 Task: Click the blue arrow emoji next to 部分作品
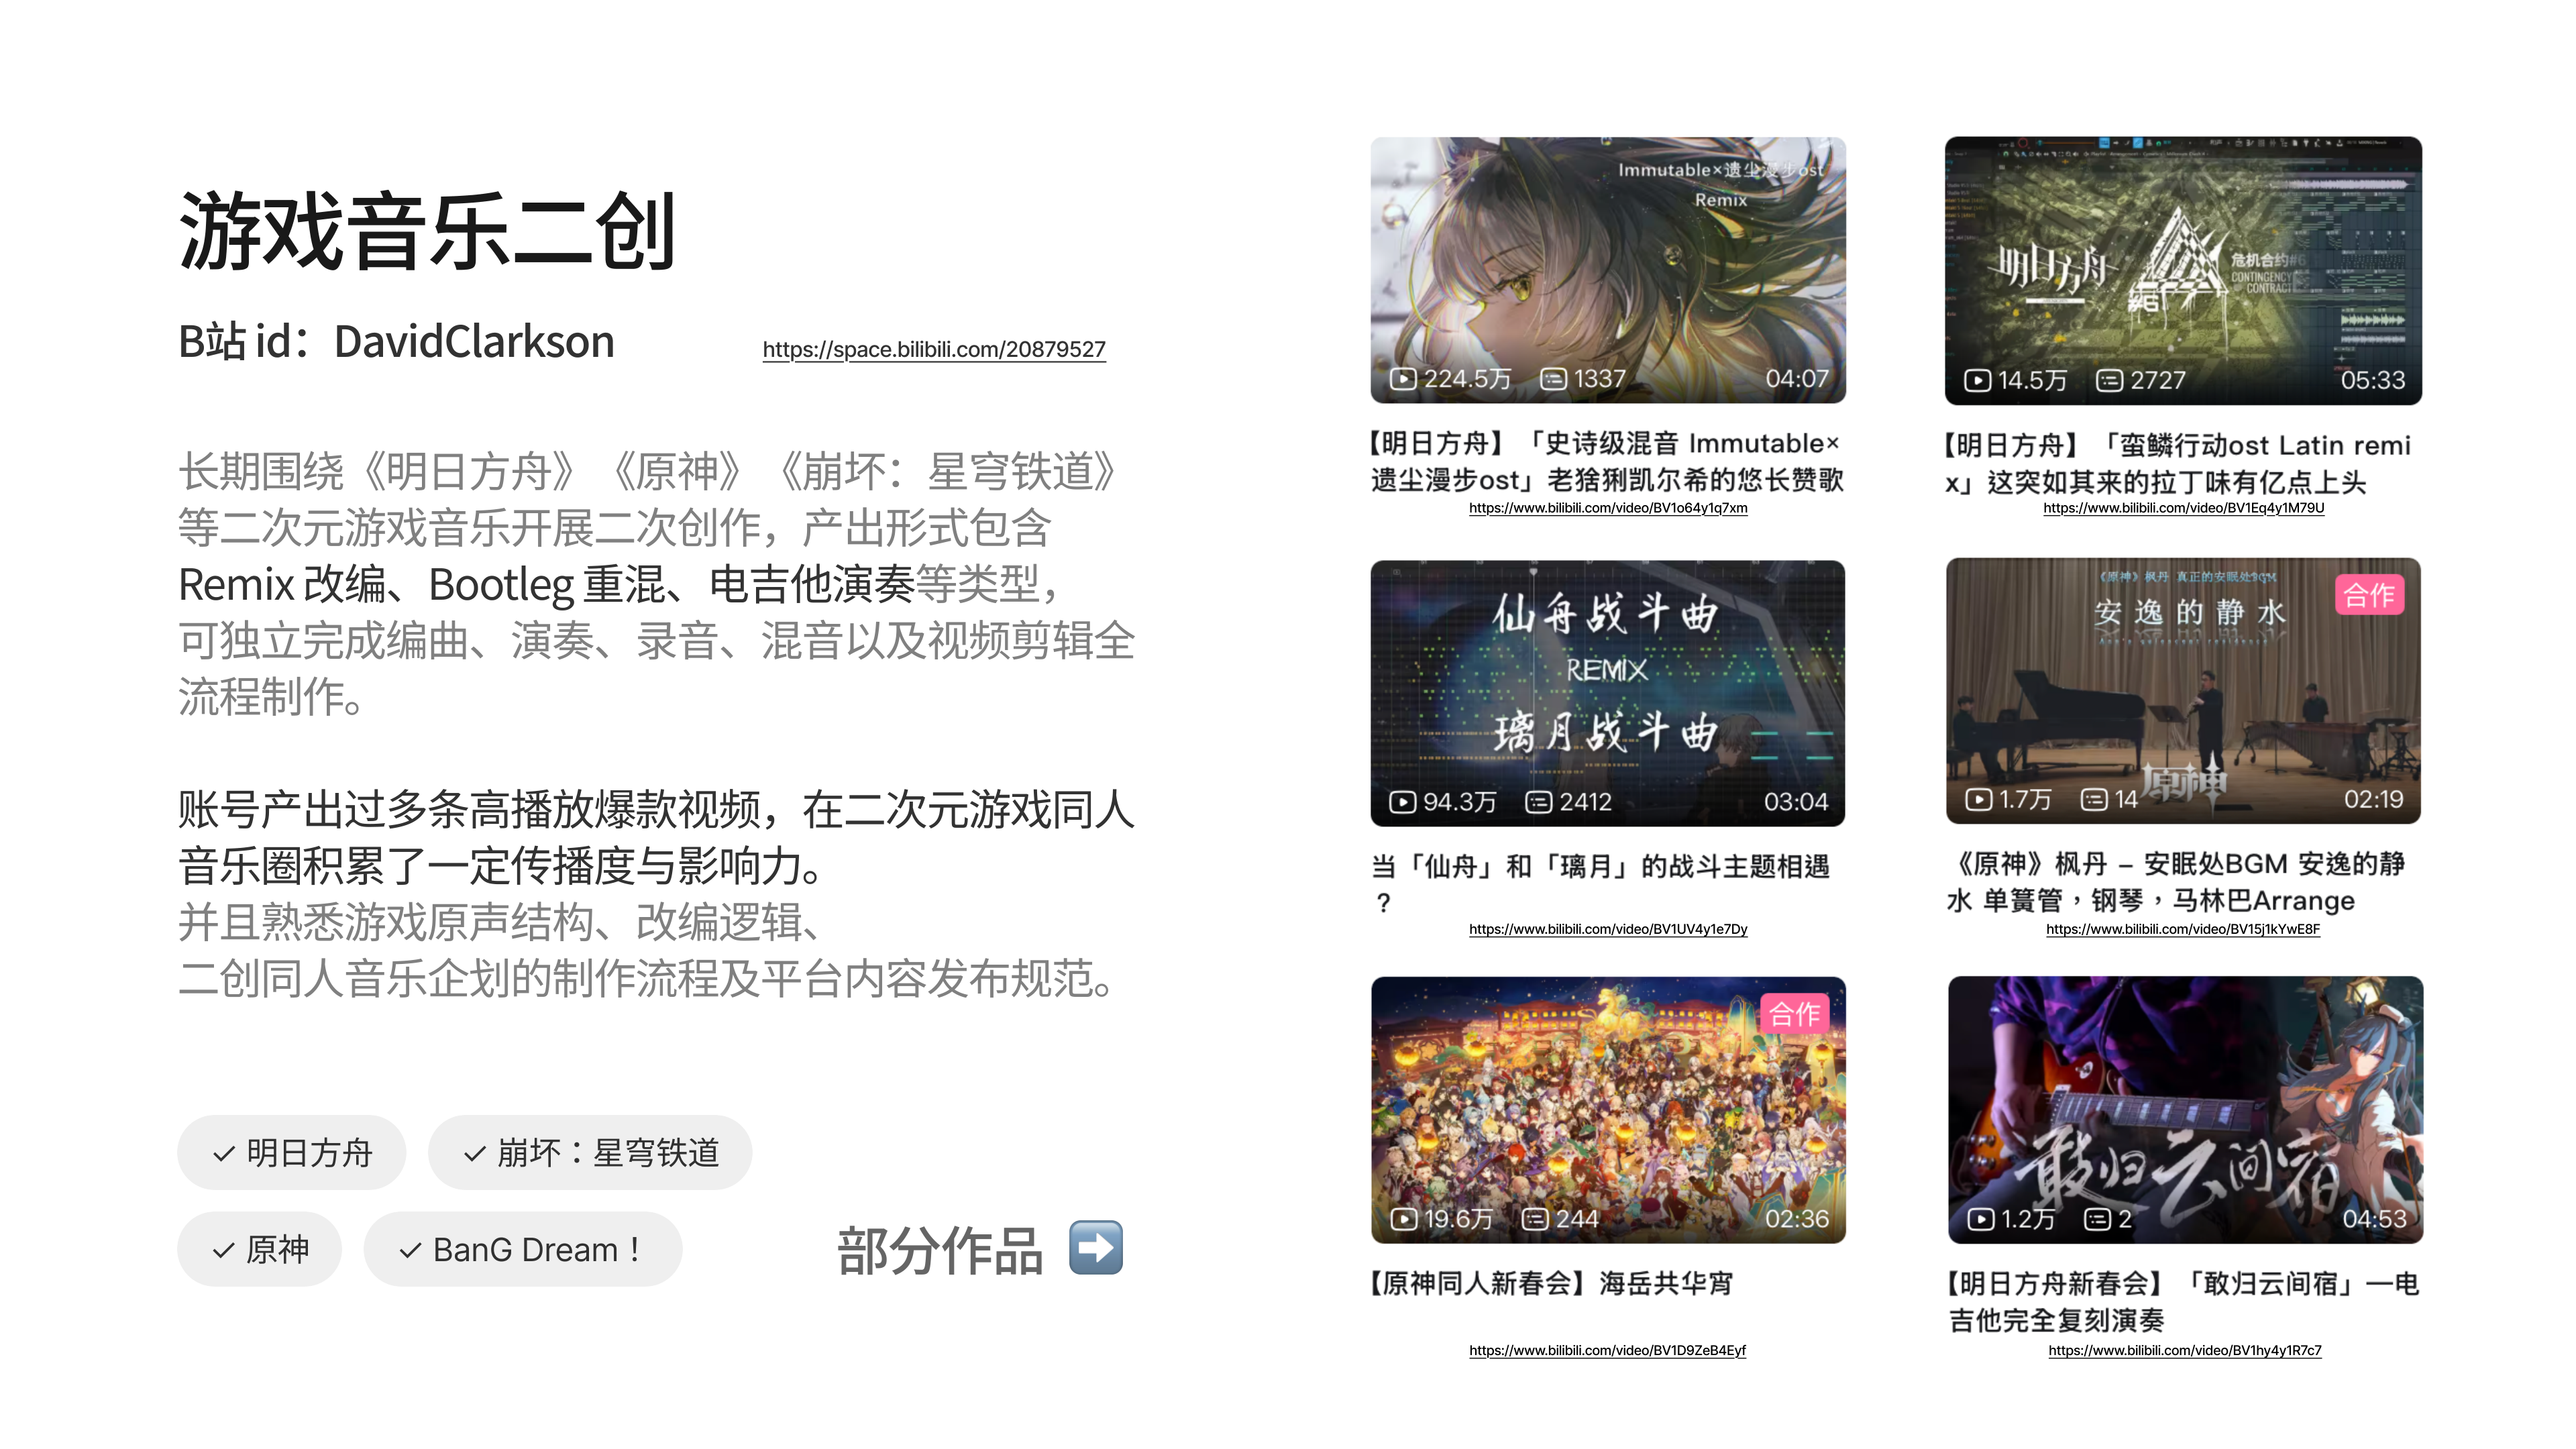pyautogui.click(x=1096, y=1248)
